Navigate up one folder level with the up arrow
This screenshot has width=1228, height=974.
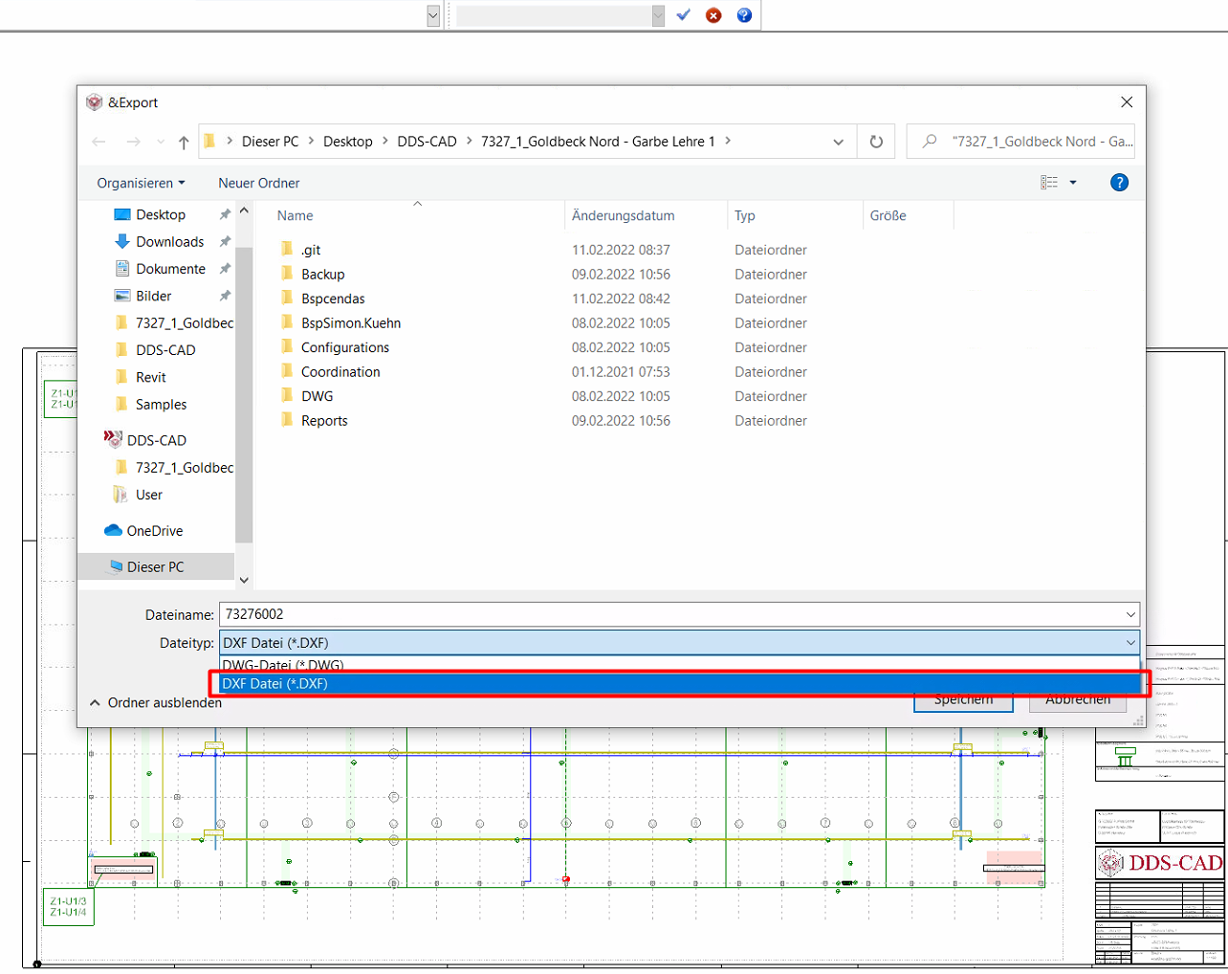coord(184,142)
